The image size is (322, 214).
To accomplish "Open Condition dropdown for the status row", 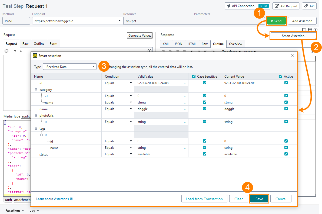I will pyautogui.click(x=131, y=154).
